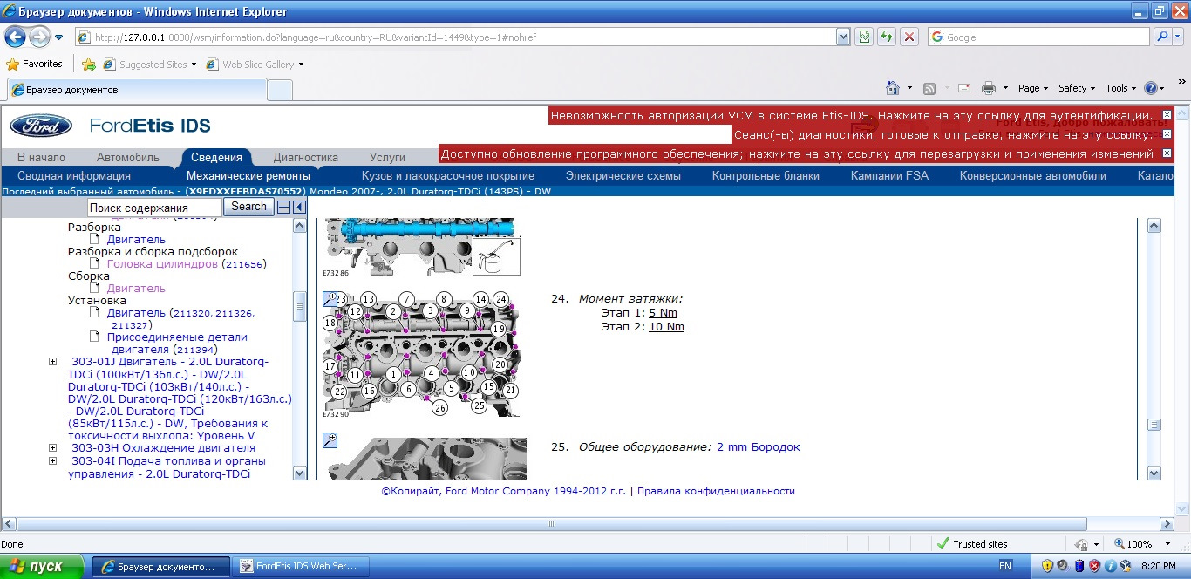This screenshot has width=1191, height=579.
Task: Open the Page menu
Action: pyautogui.click(x=1032, y=88)
